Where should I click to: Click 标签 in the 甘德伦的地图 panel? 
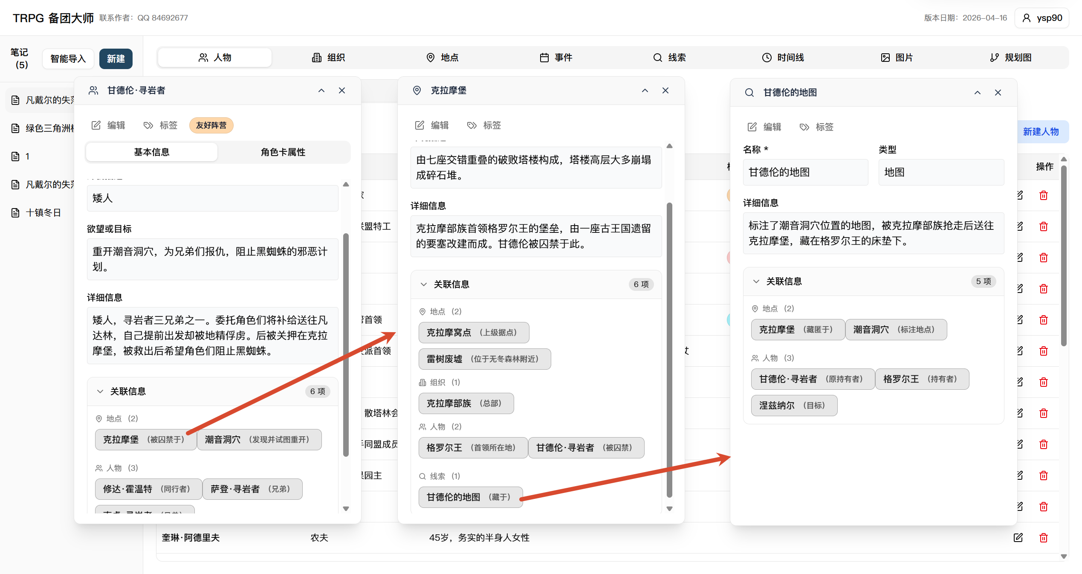pyautogui.click(x=817, y=127)
